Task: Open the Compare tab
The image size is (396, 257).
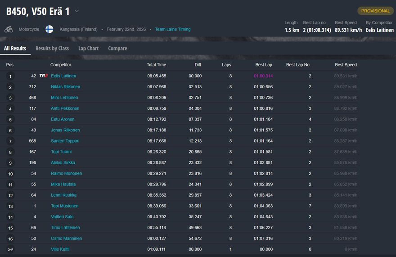Action: coord(117,48)
